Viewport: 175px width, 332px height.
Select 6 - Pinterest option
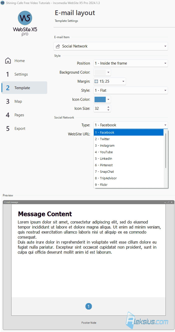coord(128,165)
